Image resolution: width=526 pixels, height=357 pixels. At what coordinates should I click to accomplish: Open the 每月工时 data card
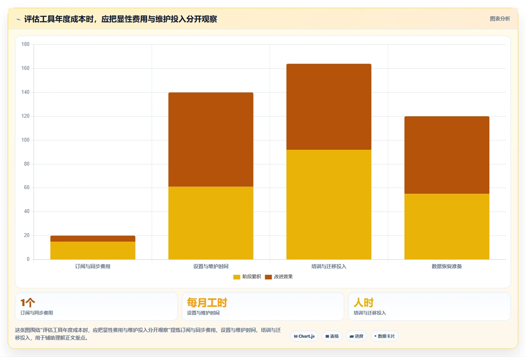(x=263, y=306)
